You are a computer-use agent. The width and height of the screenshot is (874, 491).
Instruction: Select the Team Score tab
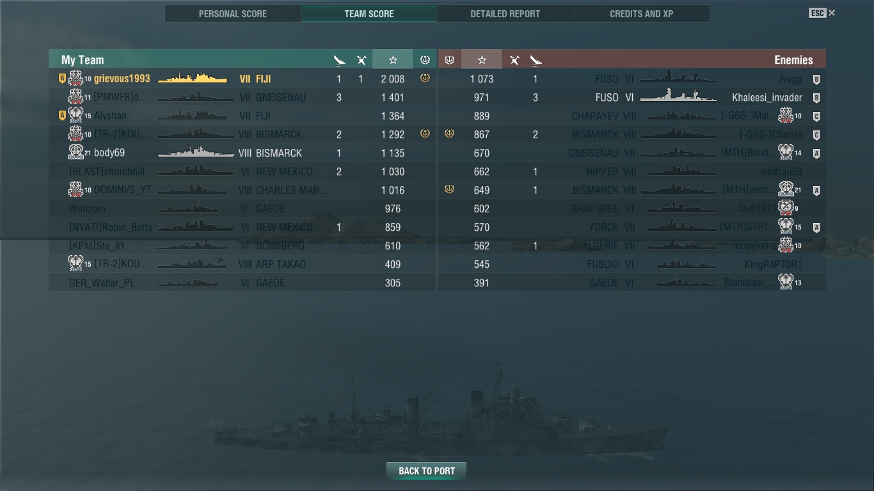[x=369, y=13]
